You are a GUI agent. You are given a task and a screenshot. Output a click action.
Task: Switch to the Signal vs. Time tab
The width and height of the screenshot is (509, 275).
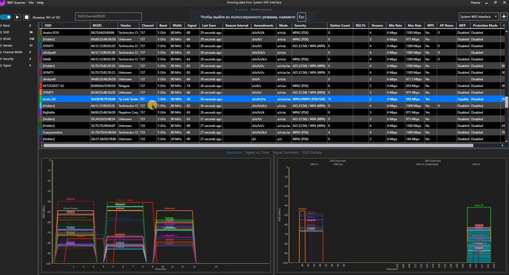click(x=257, y=152)
